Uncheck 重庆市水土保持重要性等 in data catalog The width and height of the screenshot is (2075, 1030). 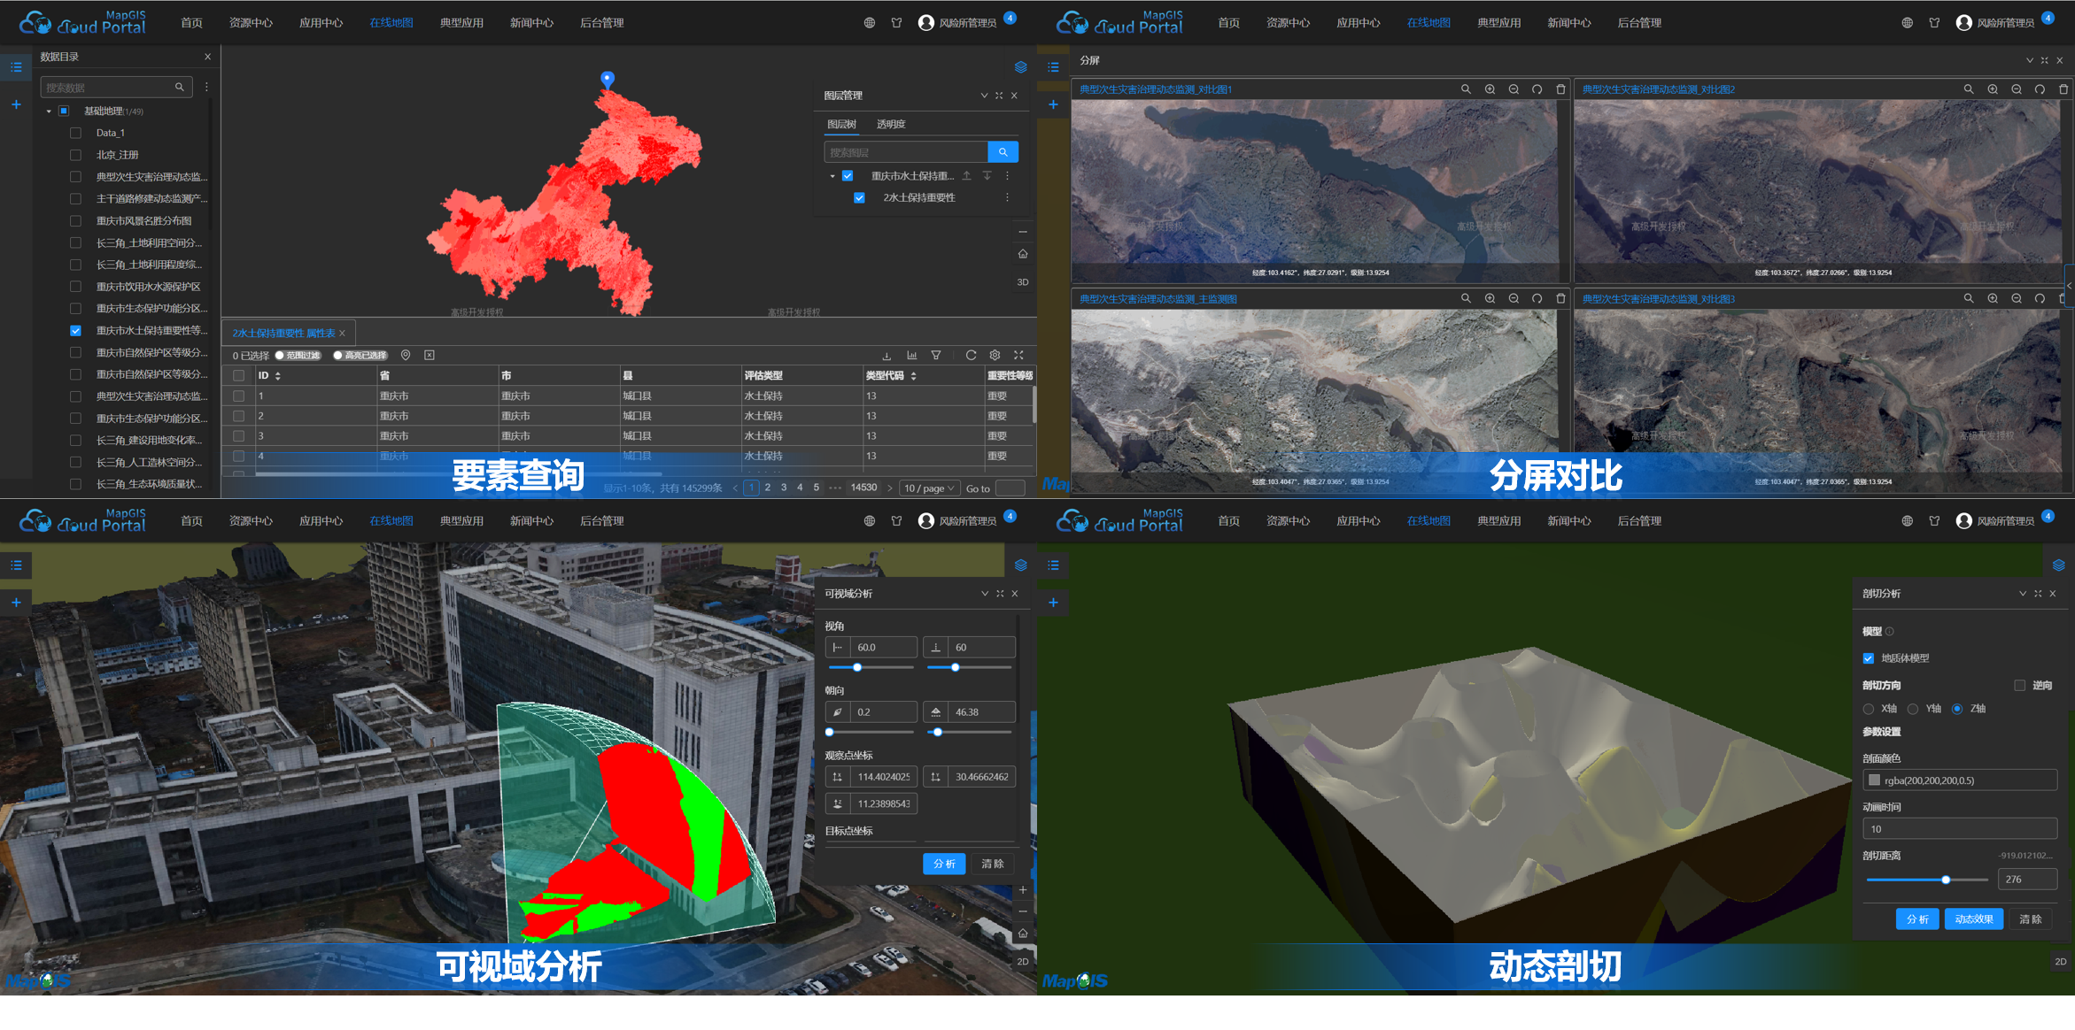[x=75, y=331]
